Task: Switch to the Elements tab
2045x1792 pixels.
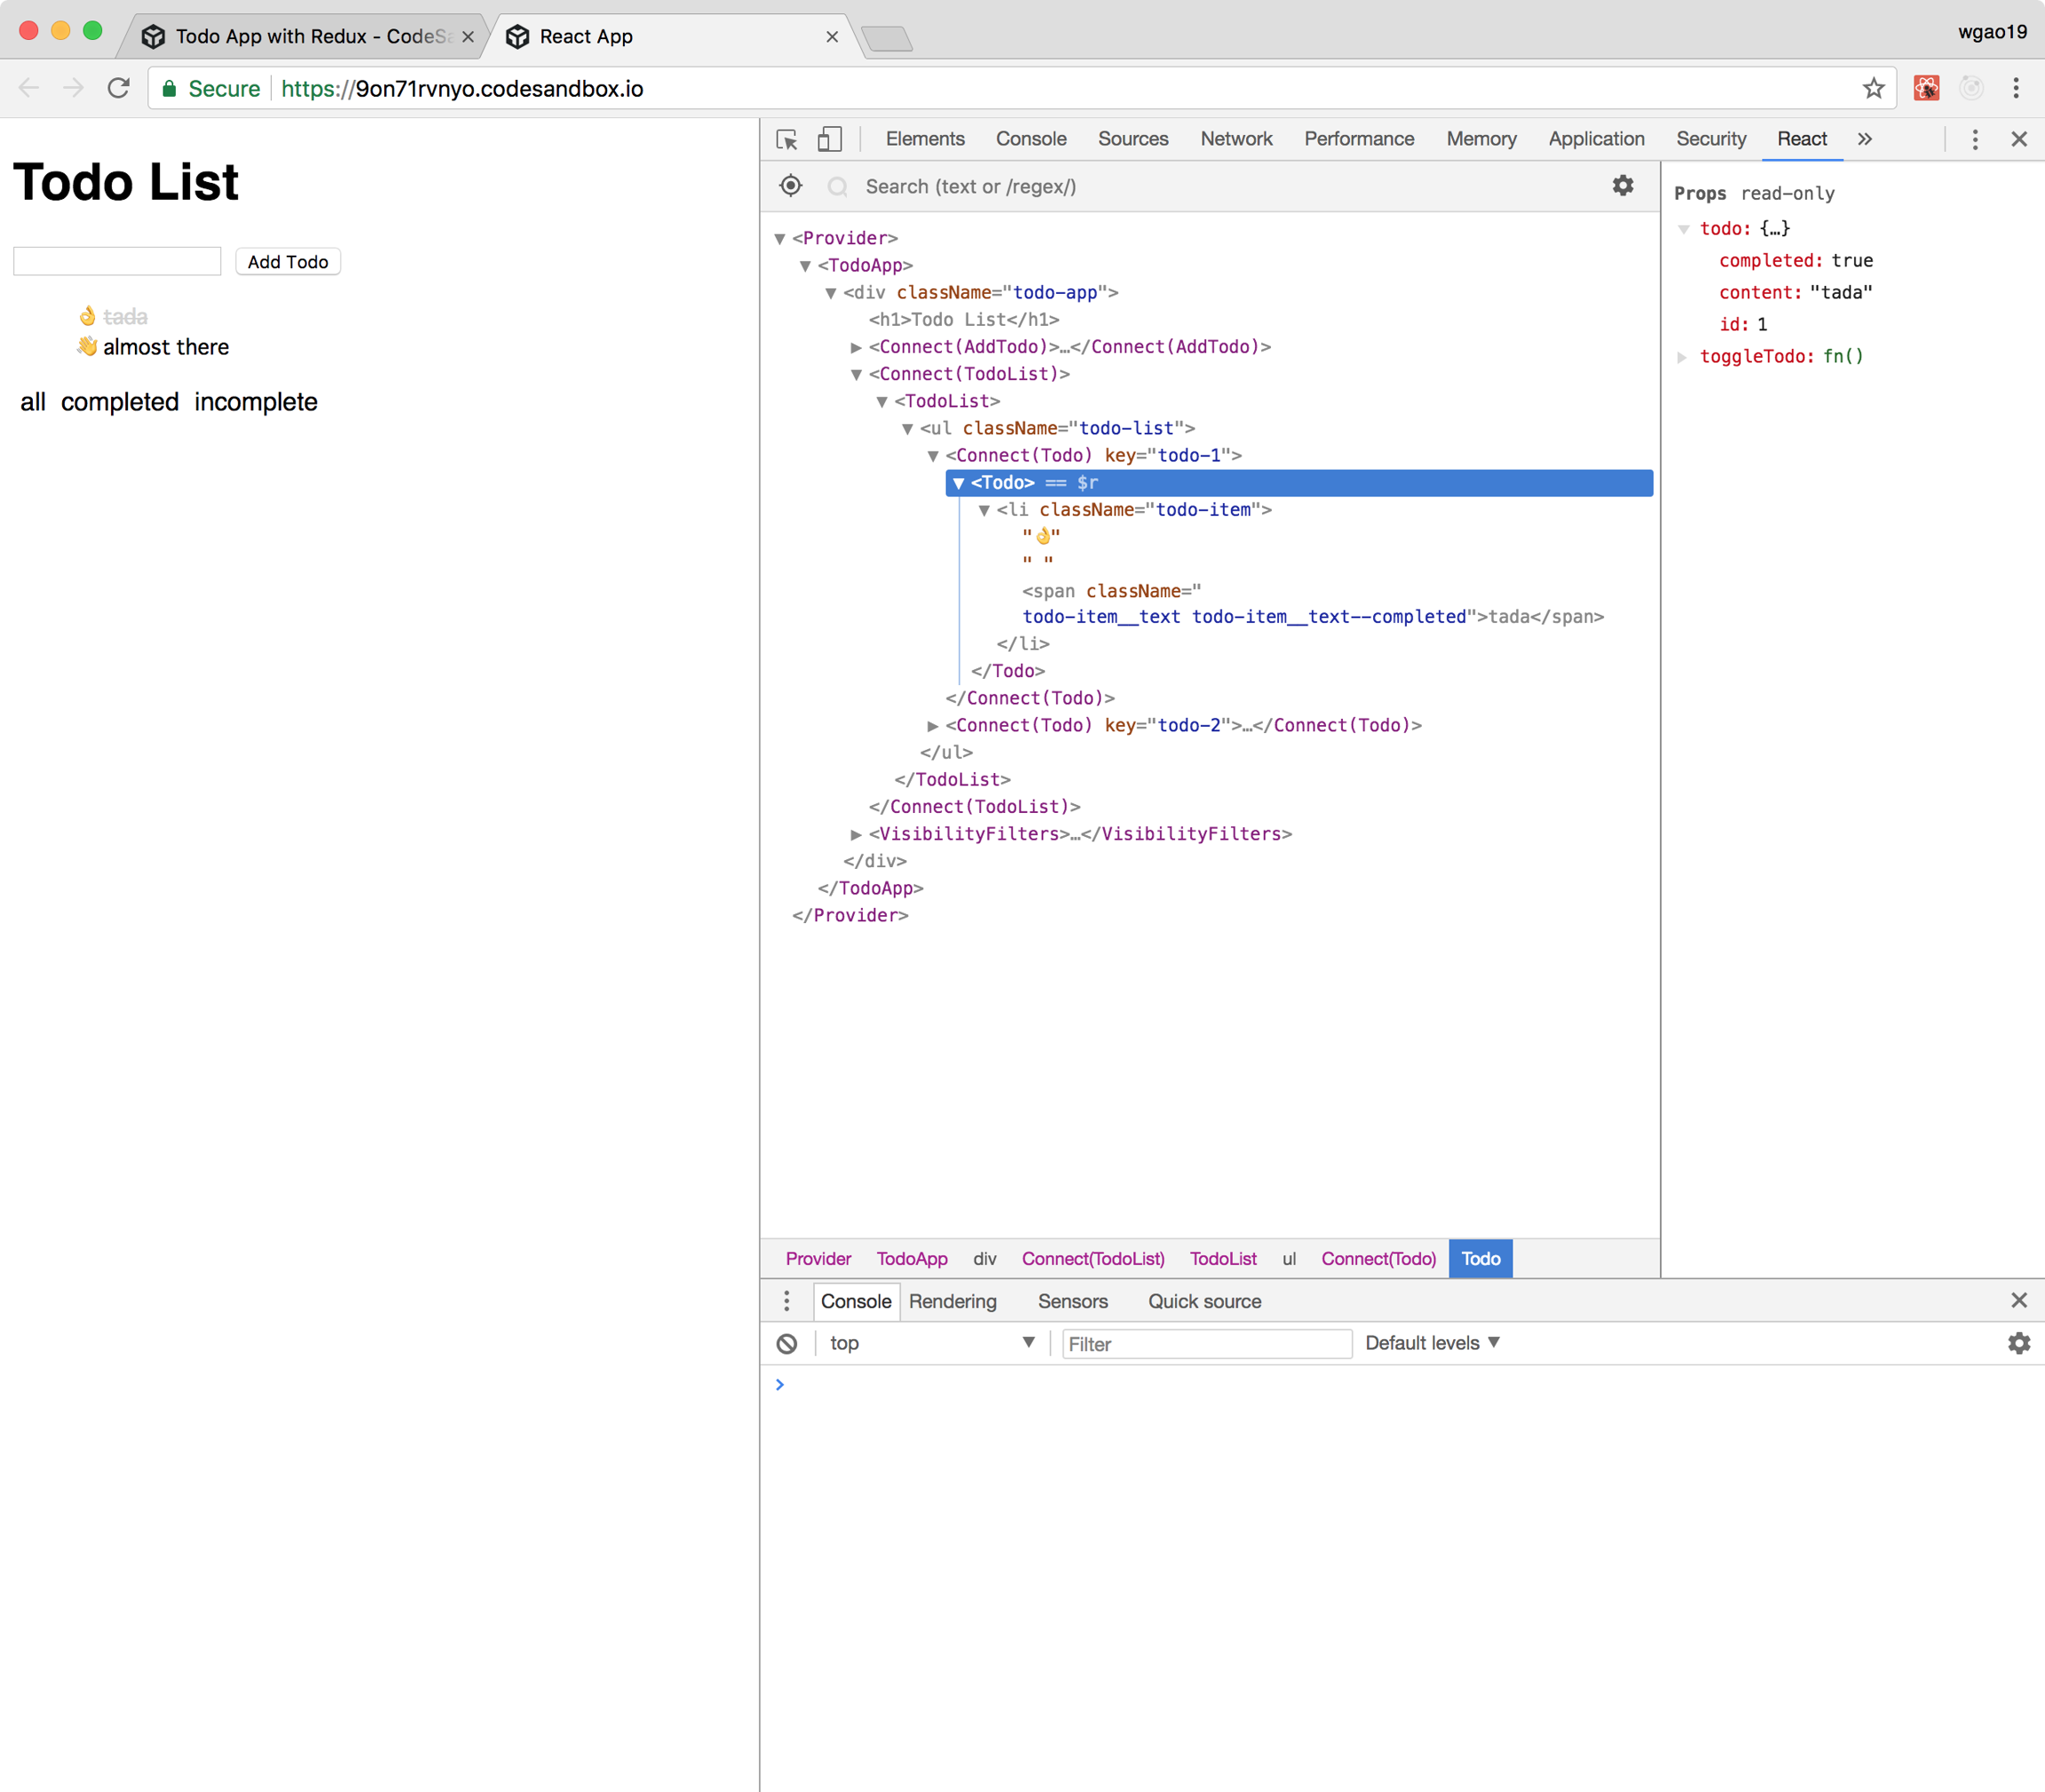Action: point(924,139)
